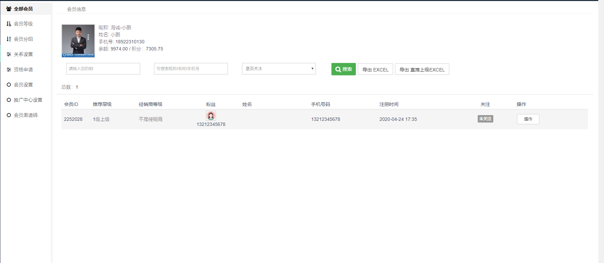Click the vertical scrollbar on right edge
604x263 pixels.
[601, 132]
